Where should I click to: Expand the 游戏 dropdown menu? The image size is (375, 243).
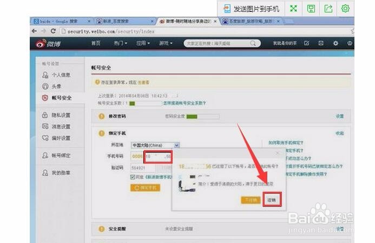(166, 43)
